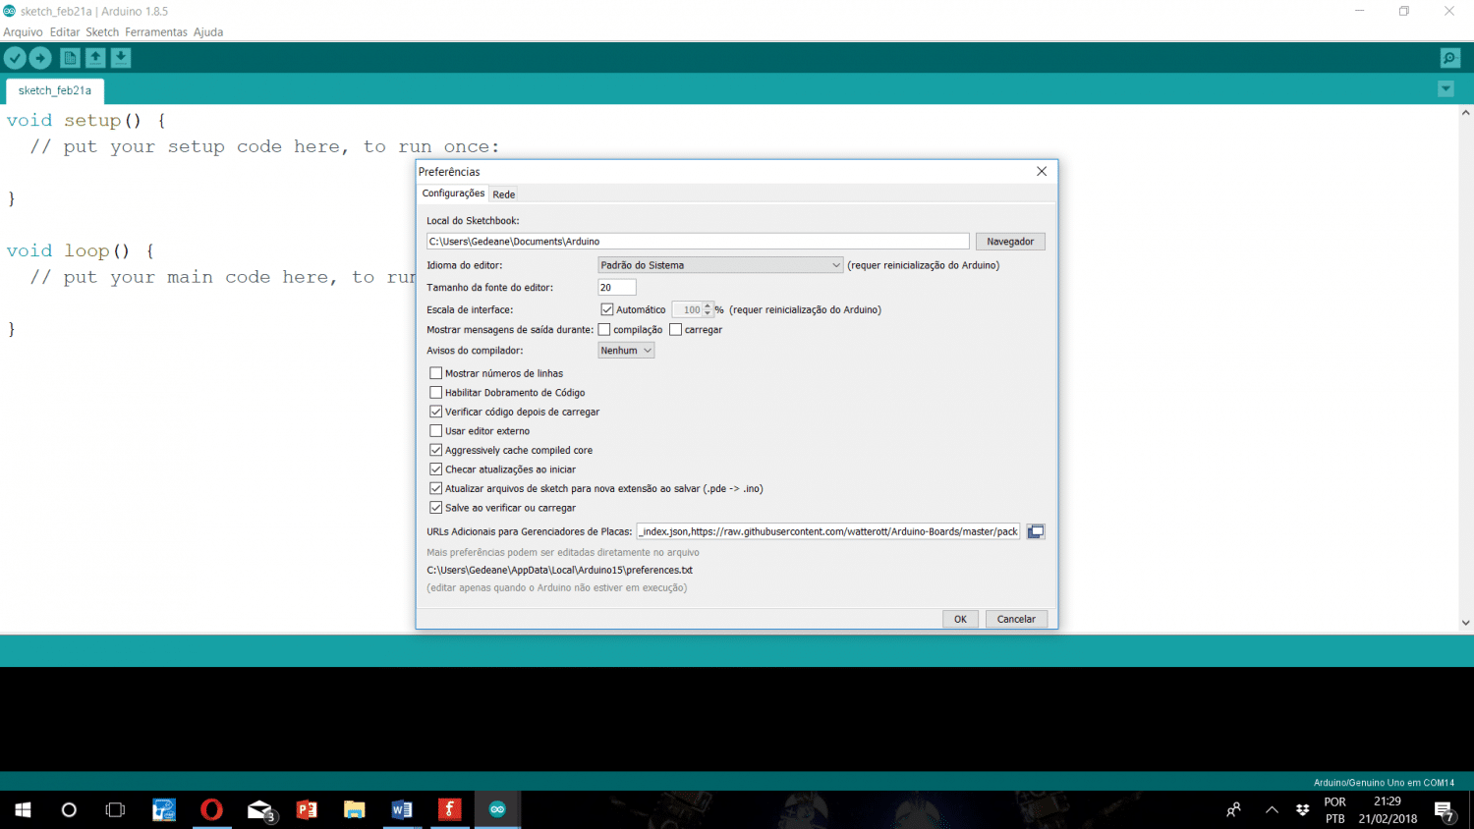Open the Serial Monitor magnifier icon

coord(1449,58)
